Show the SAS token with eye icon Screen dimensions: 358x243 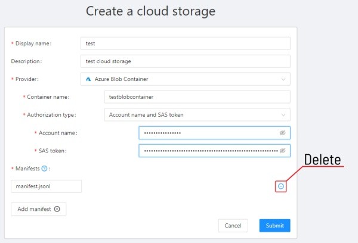[x=283, y=151]
